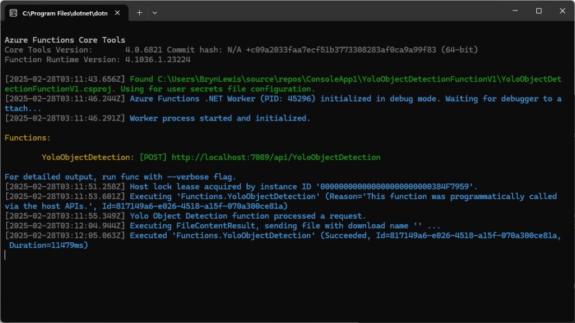Image resolution: width=575 pixels, height=323 pixels.
Task: Click the commit hash value
Action: tap(362, 50)
